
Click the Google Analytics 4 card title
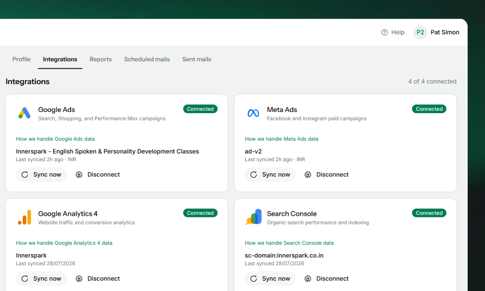pos(68,213)
